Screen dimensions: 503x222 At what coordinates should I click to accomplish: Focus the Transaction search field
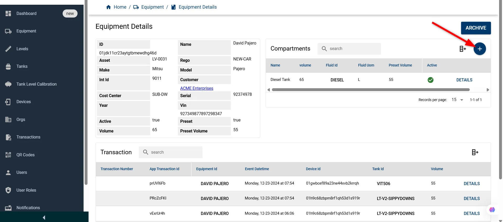(x=171, y=152)
